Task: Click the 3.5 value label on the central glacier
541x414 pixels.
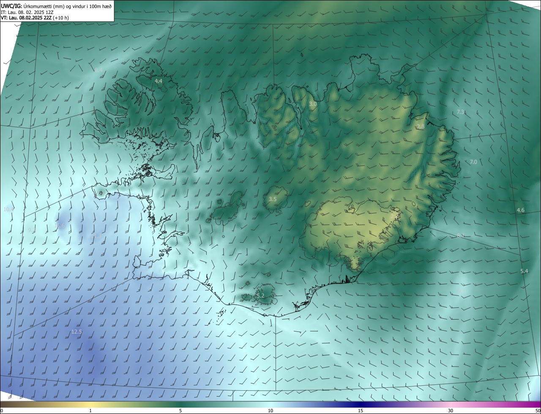Action: pos(273,199)
